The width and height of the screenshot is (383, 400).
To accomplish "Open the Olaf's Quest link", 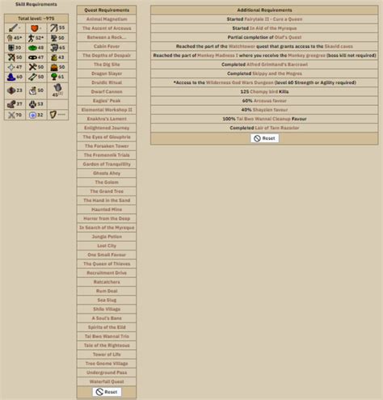I will coord(288,37).
